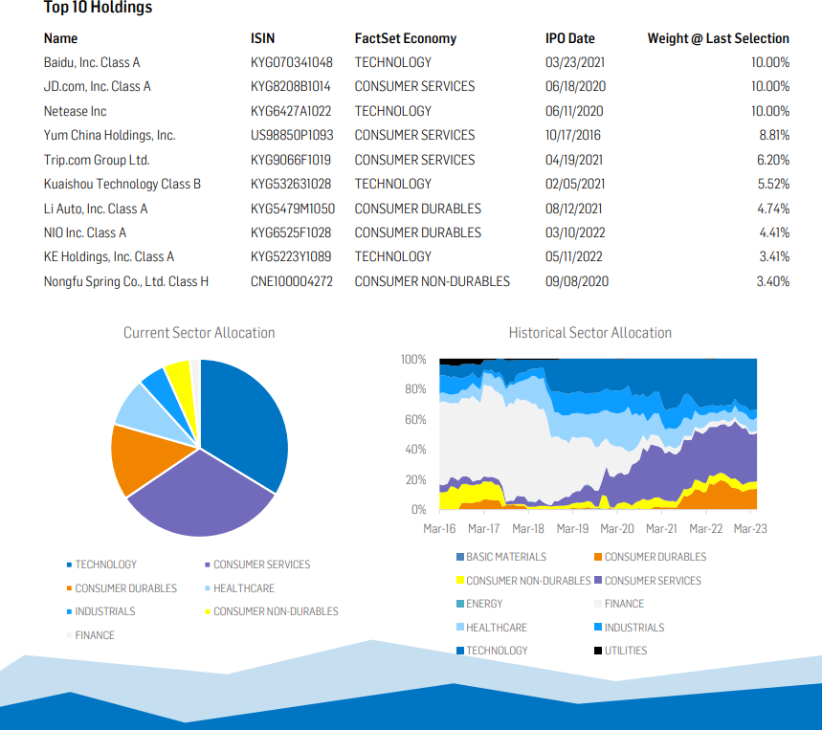Select the 'Name' column header
Viewport: 822px width, 730px height.
tap(61, 38)
